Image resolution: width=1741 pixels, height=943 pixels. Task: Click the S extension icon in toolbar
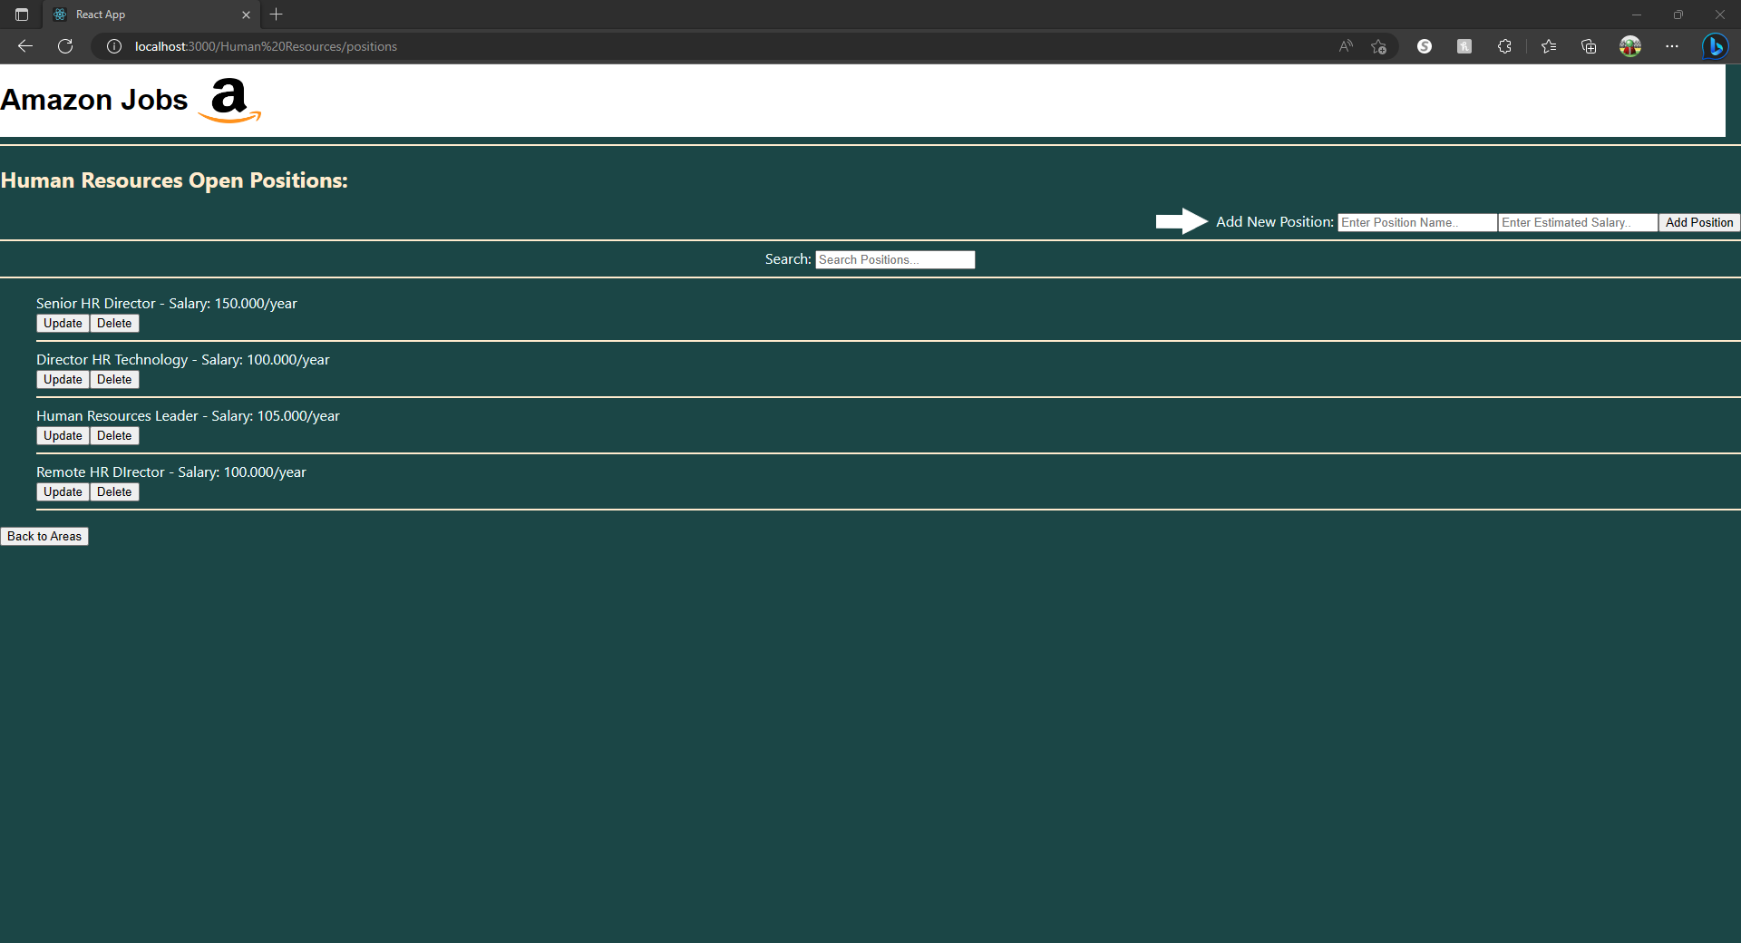pos(1425,46)
